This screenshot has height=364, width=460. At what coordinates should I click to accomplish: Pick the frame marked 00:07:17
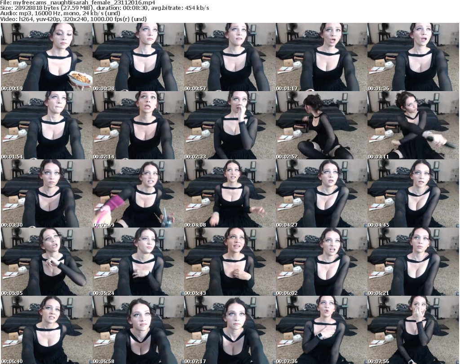point(230,330)
